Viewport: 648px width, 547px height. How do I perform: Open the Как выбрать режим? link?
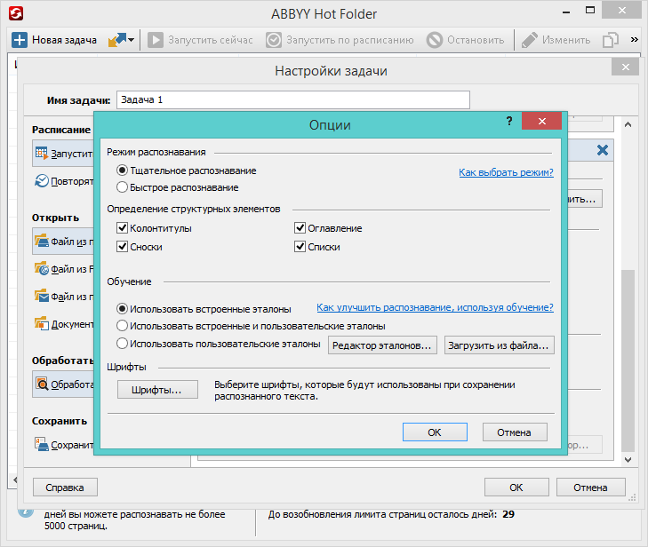click(506, 172)
